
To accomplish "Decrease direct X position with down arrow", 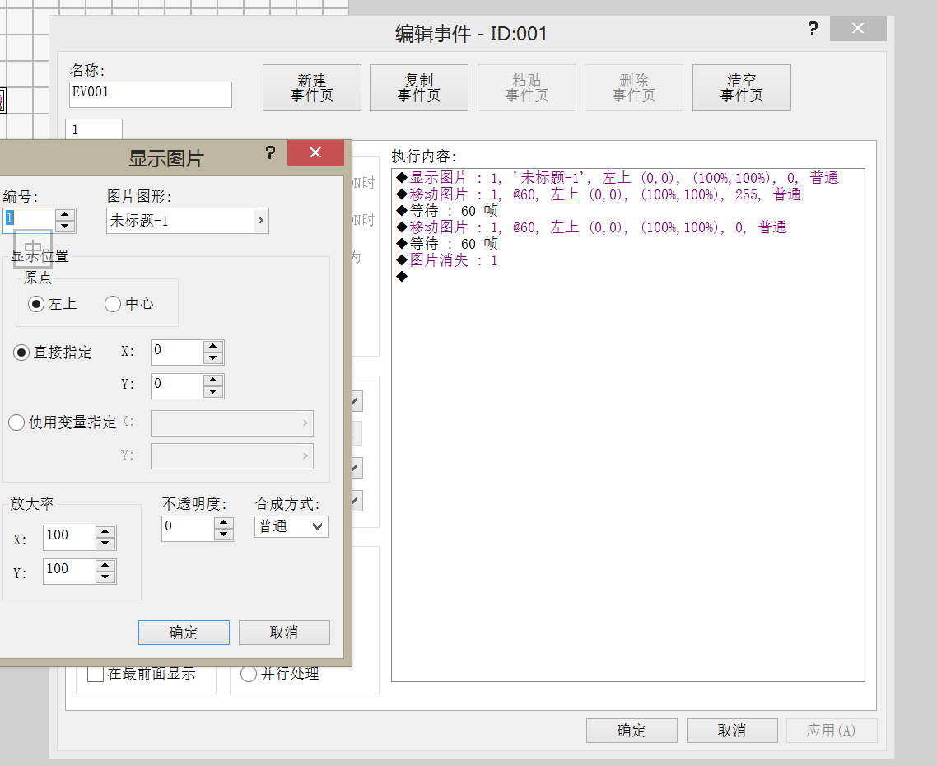I will click(x=212, y=358).
